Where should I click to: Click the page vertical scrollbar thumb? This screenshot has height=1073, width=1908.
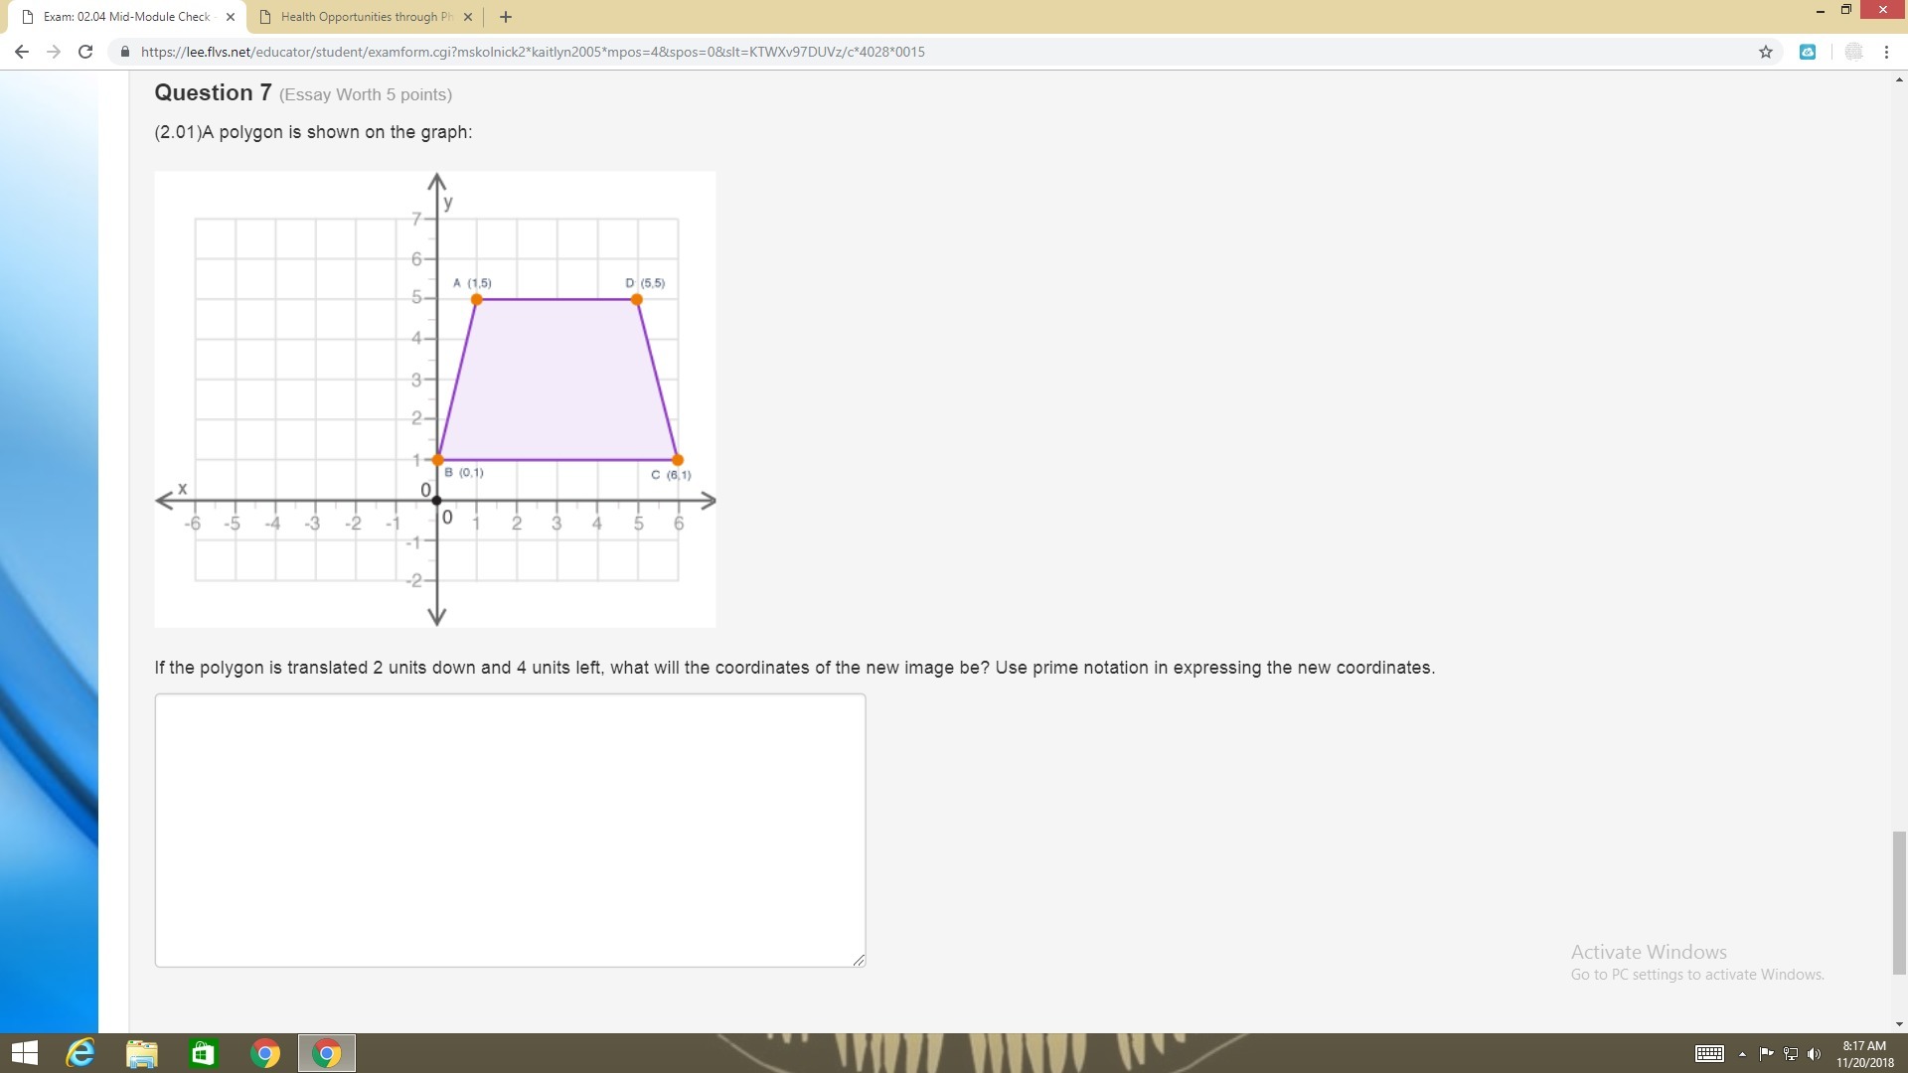[x=1899, y=902]
